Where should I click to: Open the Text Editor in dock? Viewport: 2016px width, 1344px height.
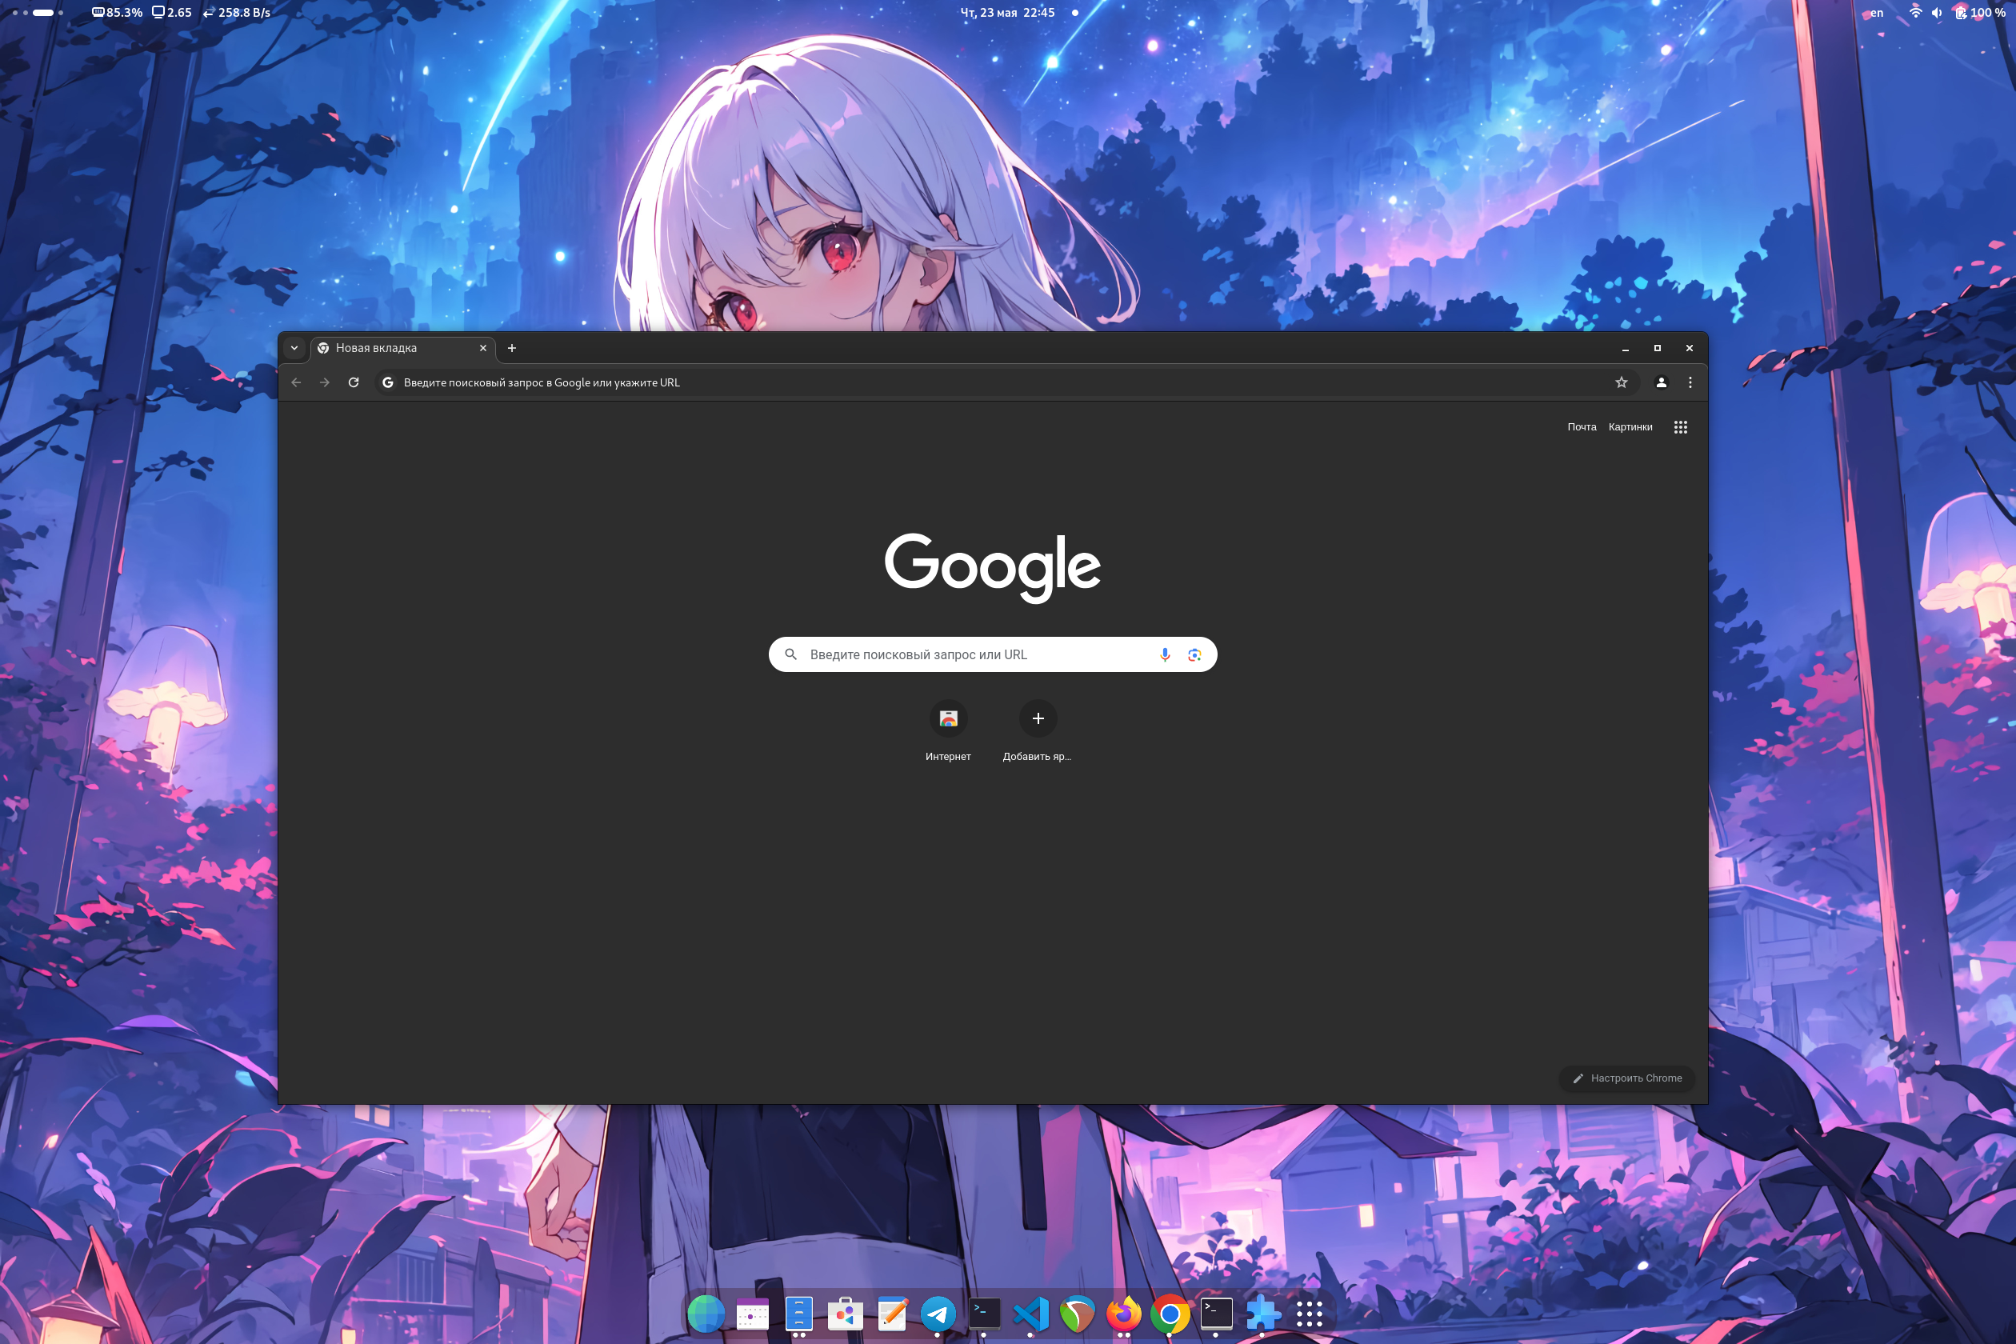[891, 1313]
